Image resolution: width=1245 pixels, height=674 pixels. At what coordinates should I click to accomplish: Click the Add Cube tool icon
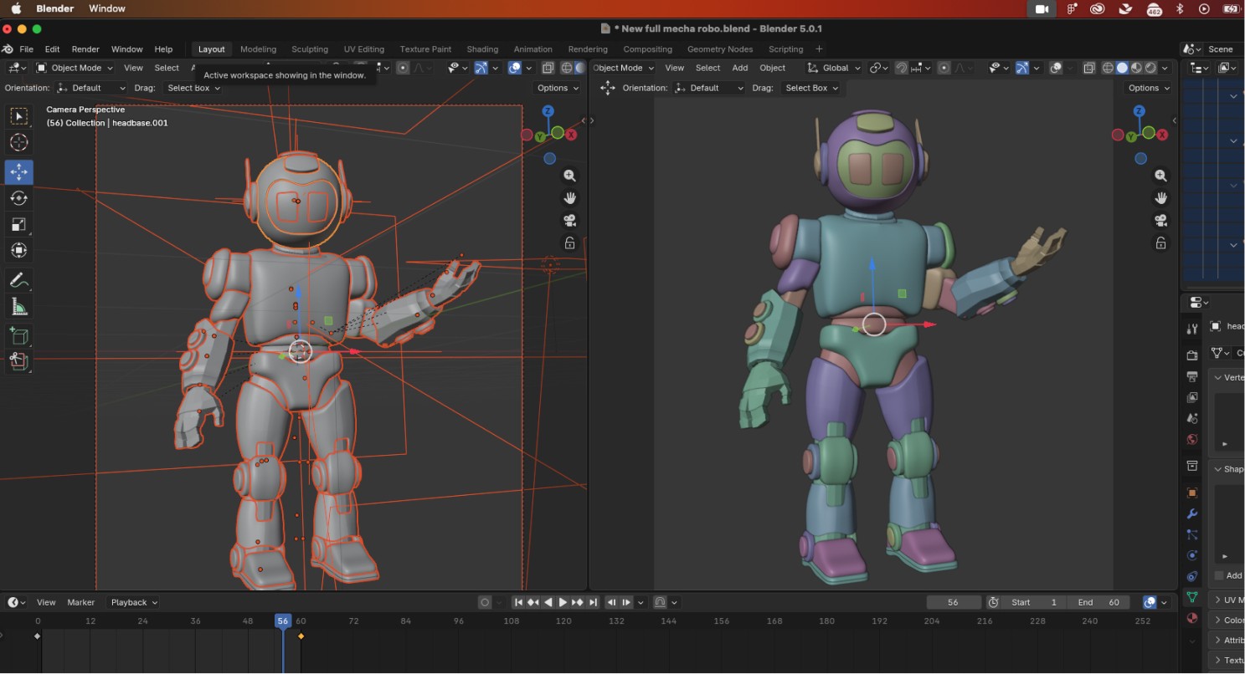pyautogui.click(x=18, y=336)
